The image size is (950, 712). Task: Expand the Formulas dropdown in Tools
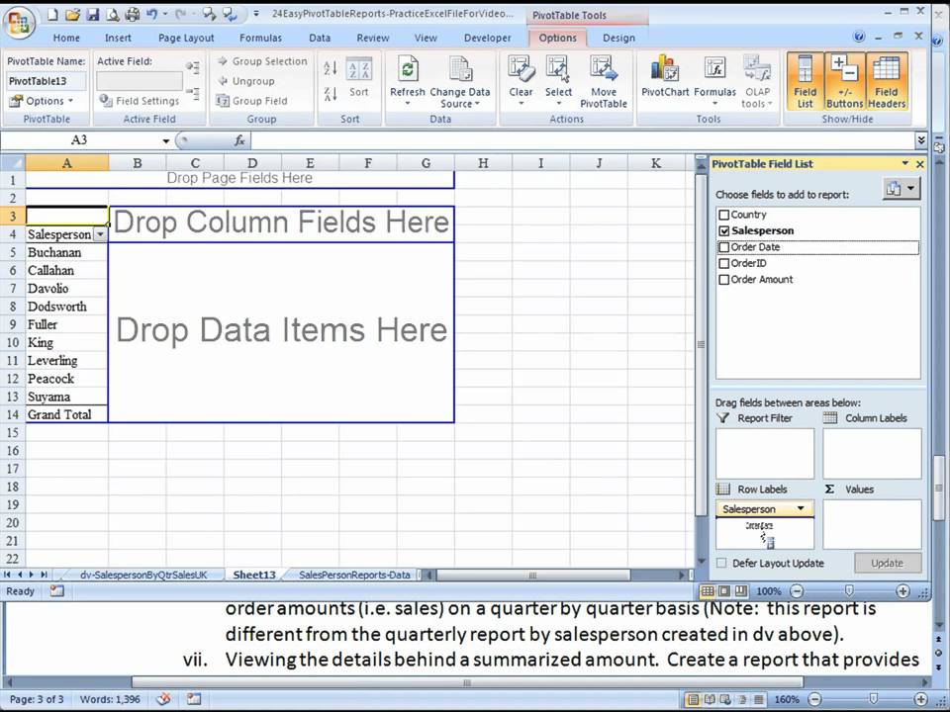(714, 104)
